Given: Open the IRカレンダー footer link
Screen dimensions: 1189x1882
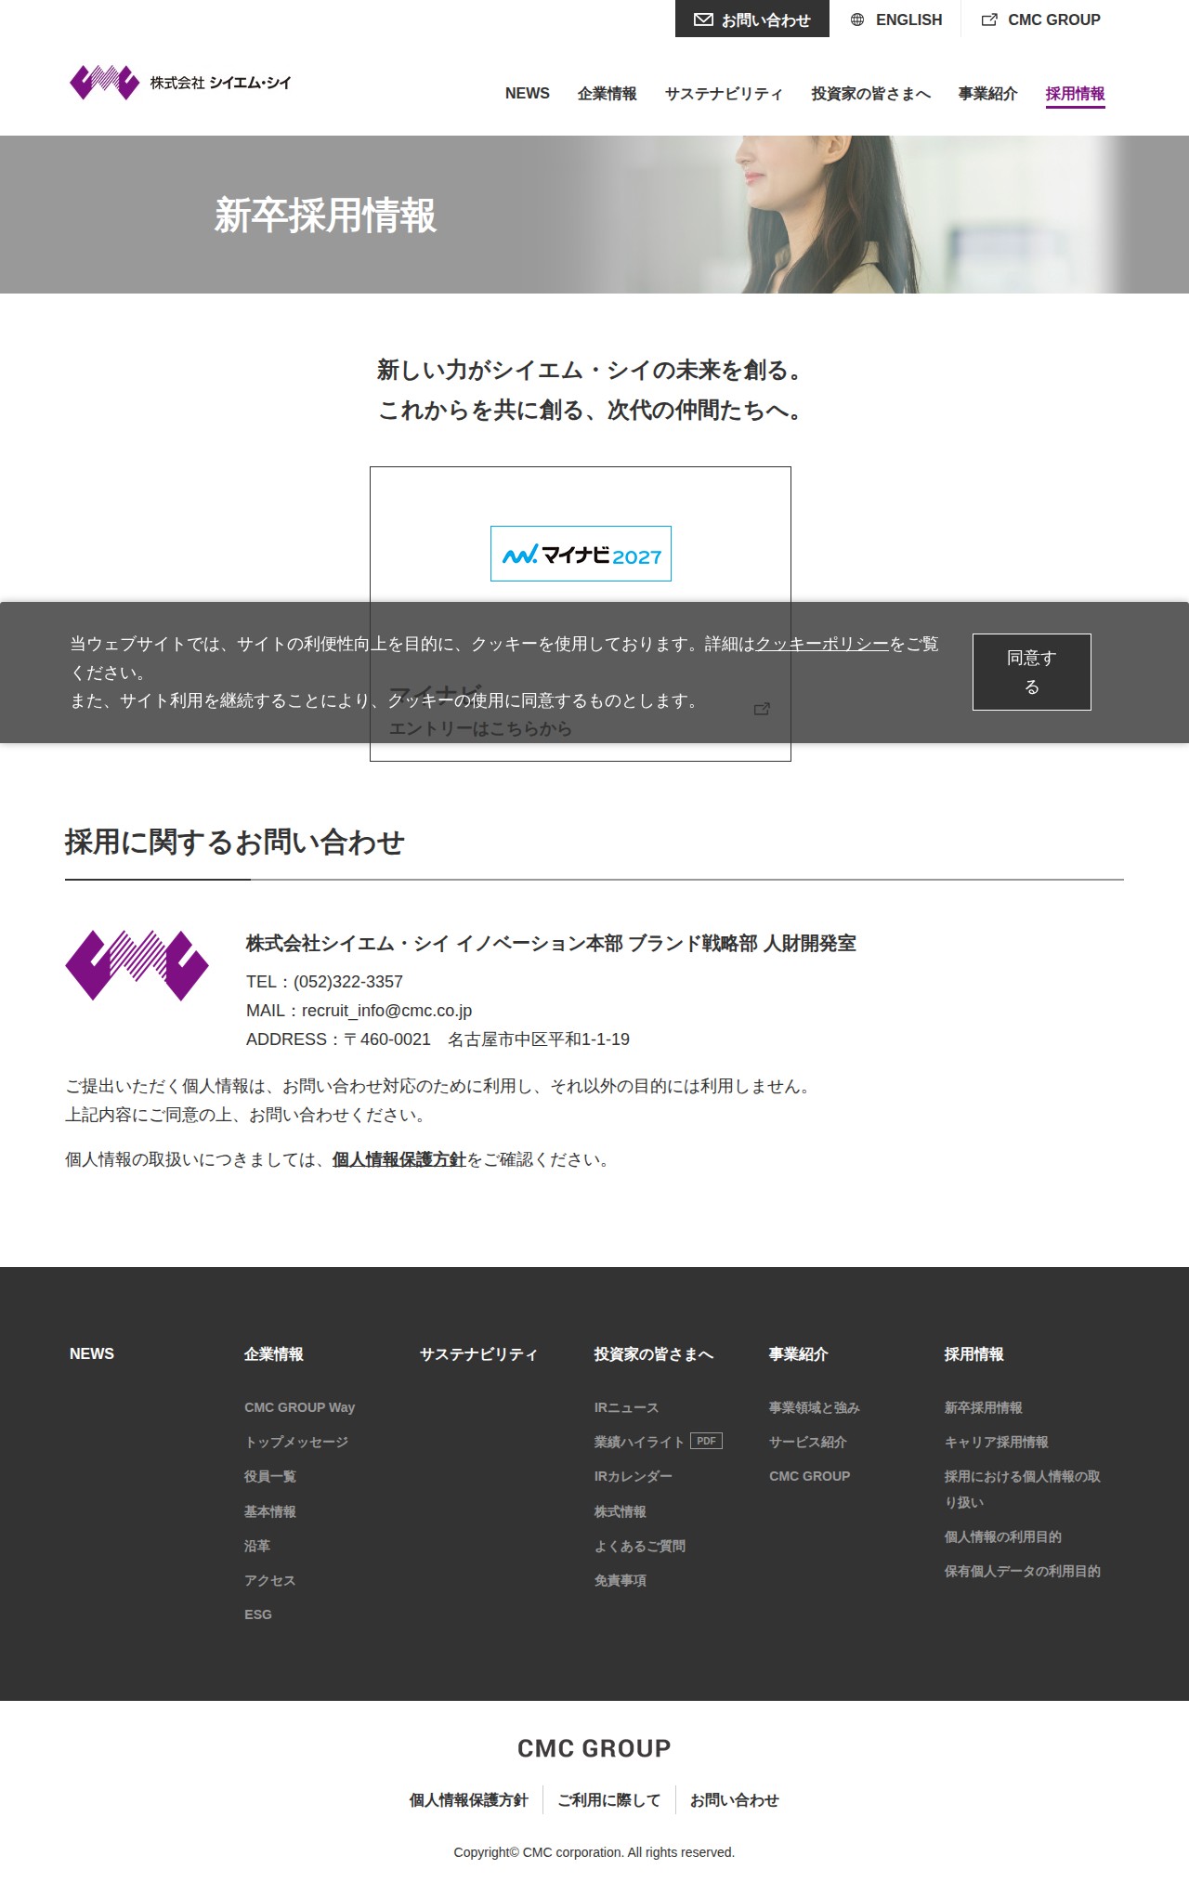Looking at the screenshot, I should click(634, 1476).
